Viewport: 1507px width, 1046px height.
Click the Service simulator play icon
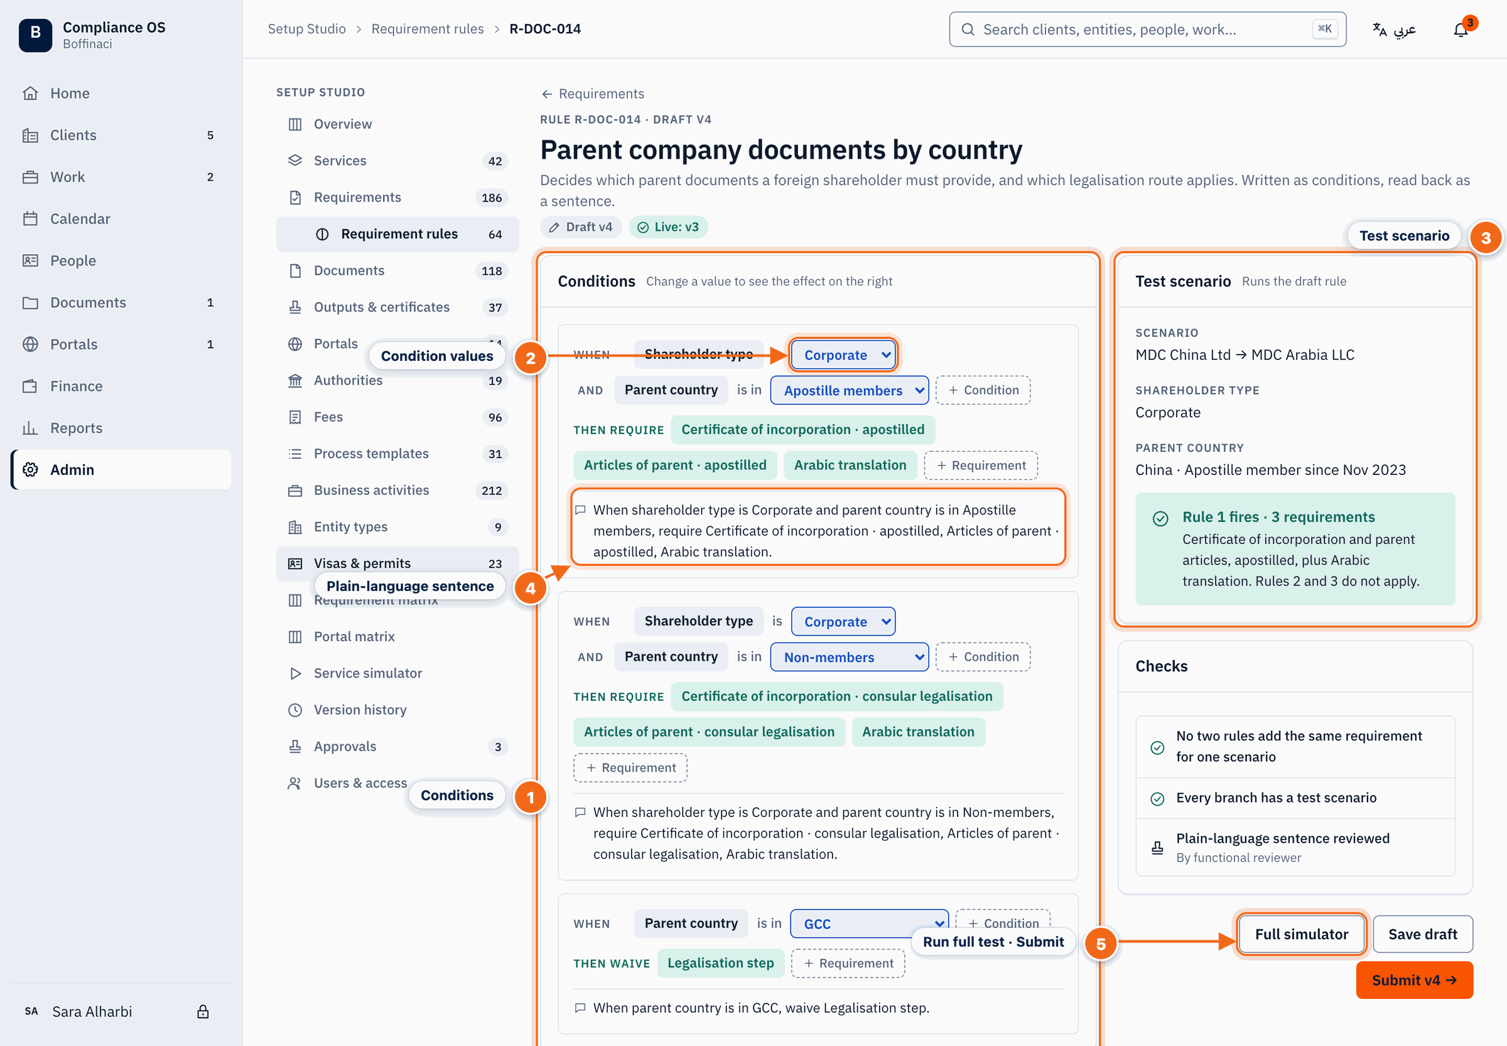point(295,673)
